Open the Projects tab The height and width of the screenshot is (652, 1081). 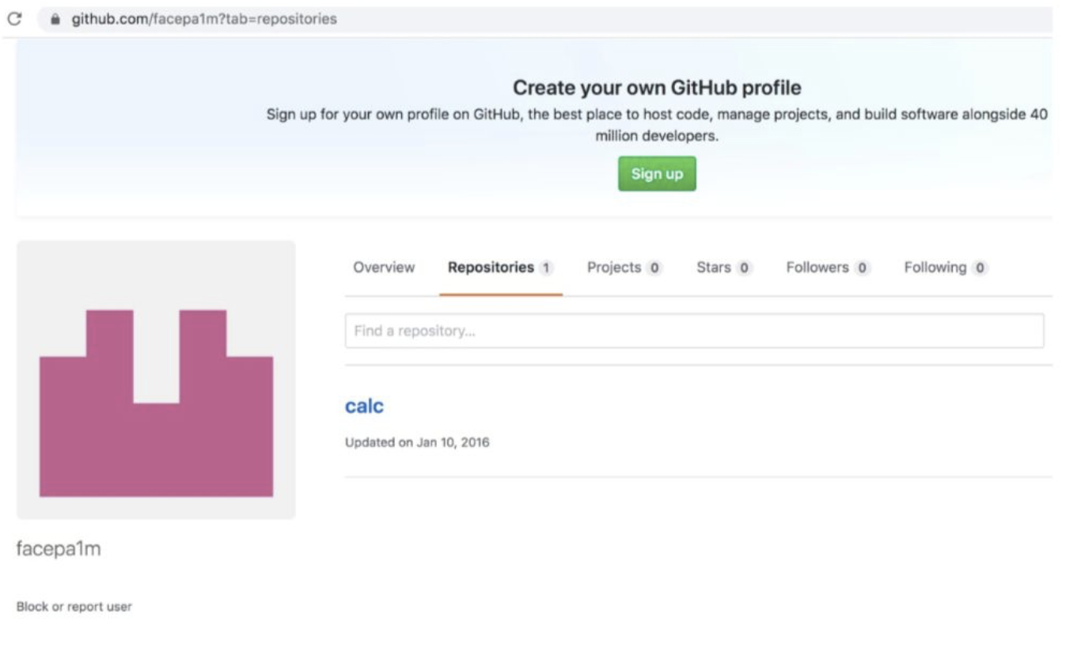pyautogui.click(x=614, y=267)
